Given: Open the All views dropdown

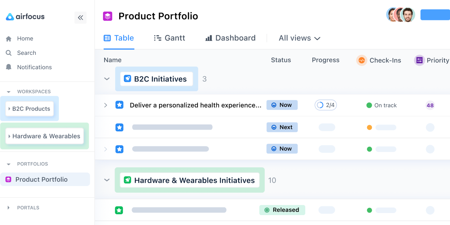Looking at the screenshot, I should coord(299,38).
